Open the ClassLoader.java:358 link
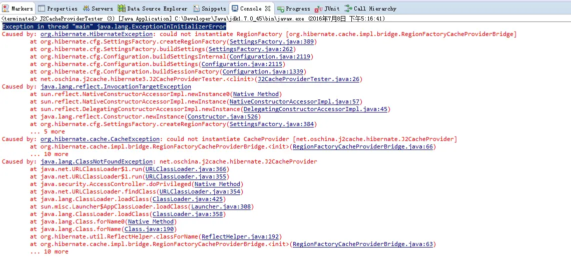Image resolution: width=571 pixels, height=275 pixels. pos(188,214)
